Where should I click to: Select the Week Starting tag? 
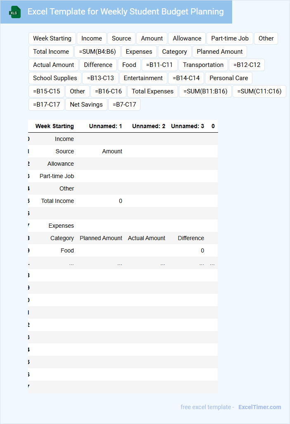pos(52,38)
